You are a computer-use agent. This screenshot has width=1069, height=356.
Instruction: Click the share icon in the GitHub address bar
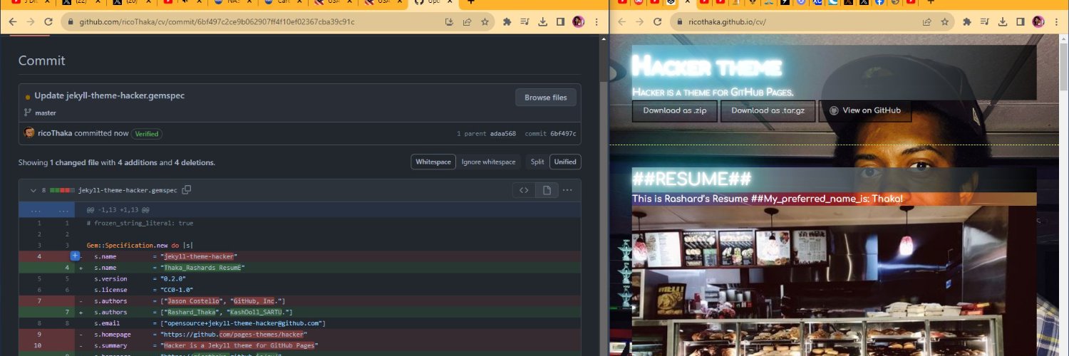tap(467, 22)
